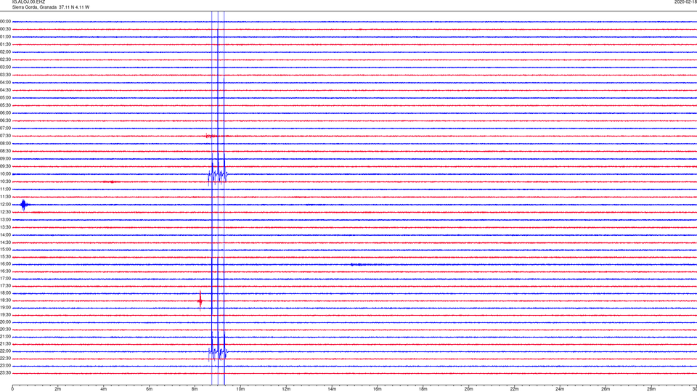
Task: Click the 6m tick on time axis
Action: click(150, 389)
